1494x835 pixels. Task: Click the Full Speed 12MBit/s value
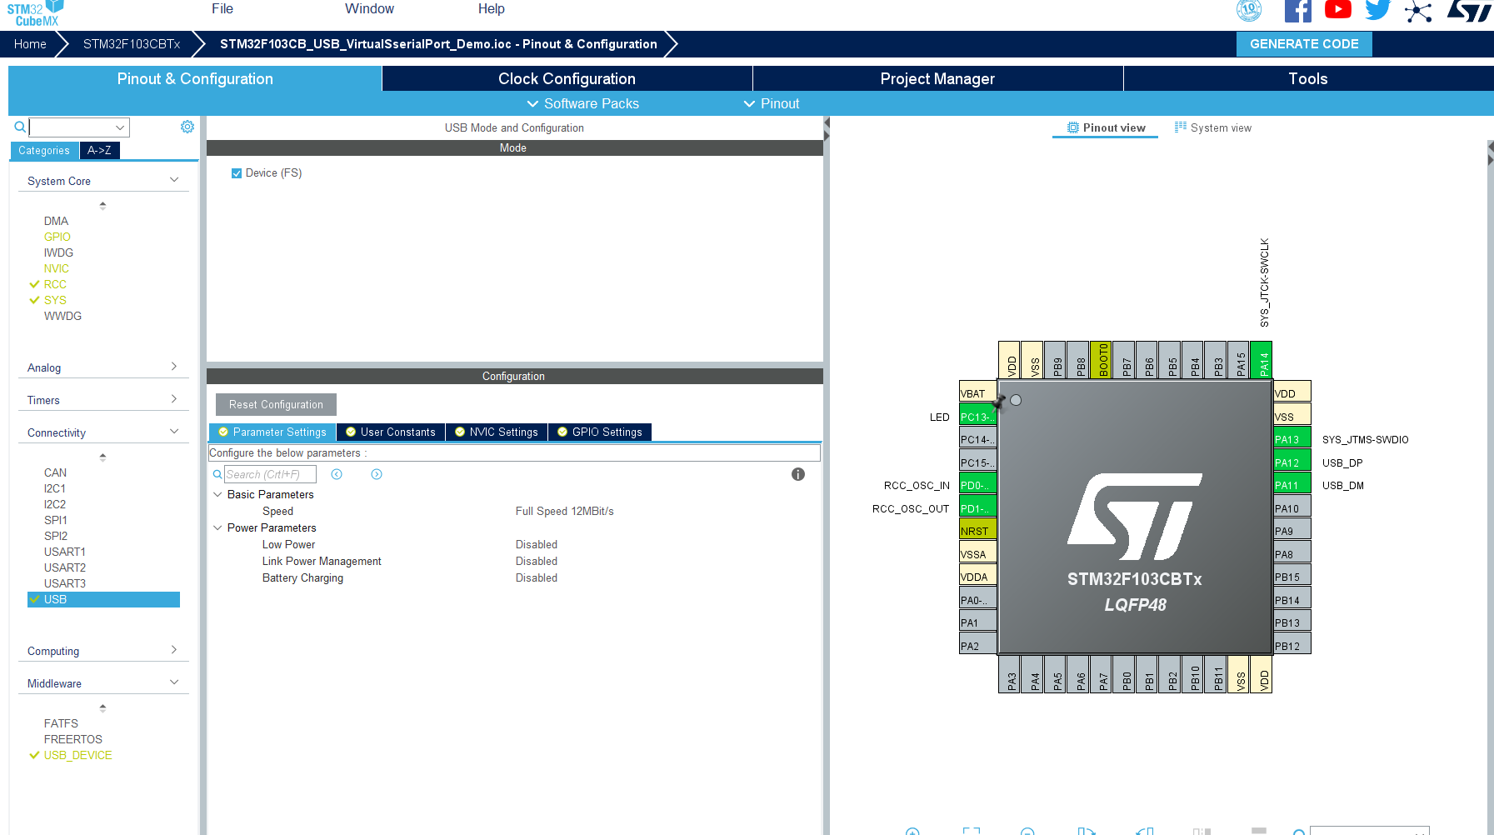click(564, 511)
